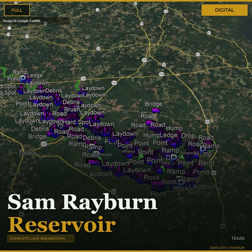The width and height of the screenshot is (252, 252).
Task: Click the anchor marker left of Laydown label above Rock
Action: click(x=119, y=172)
